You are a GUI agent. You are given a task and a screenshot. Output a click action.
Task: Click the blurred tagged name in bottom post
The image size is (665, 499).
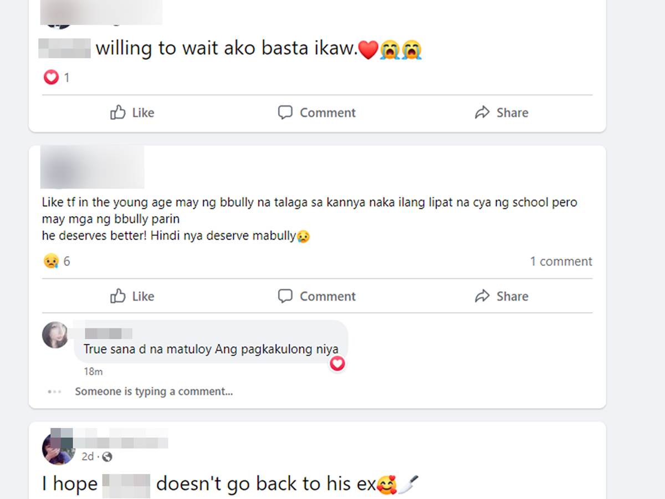click(x=126, y=484)
